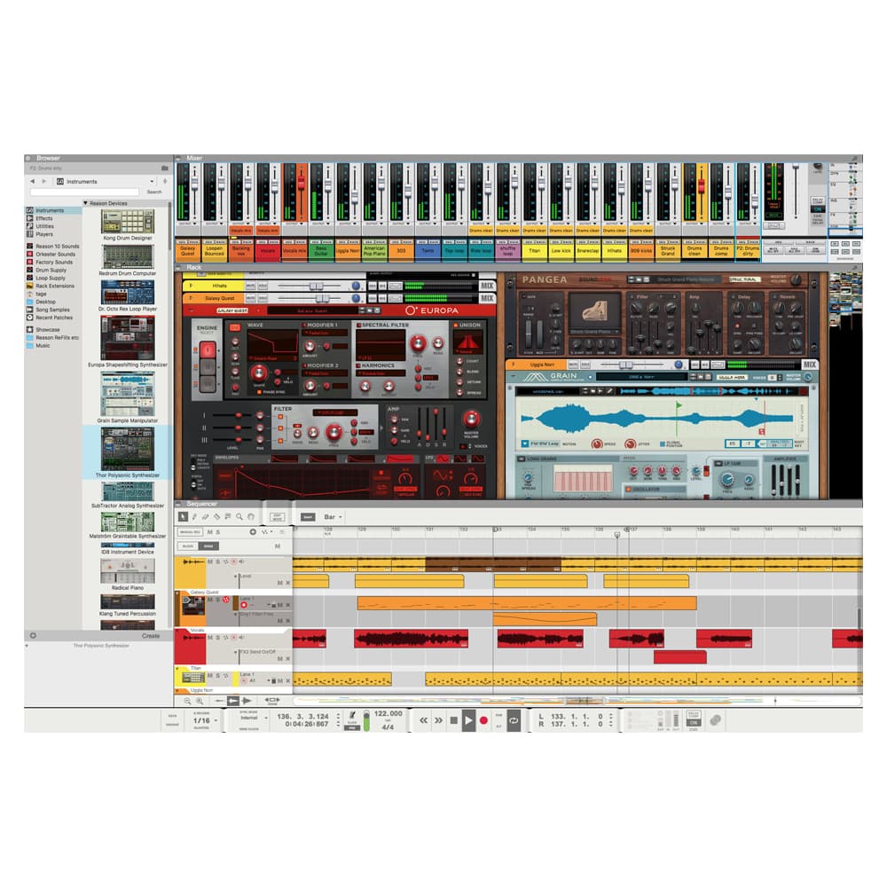Image resolution: width=887 pixels, height=887 pixels.
Task: Click the add track plus icon in sequencer
Action: (x=253, y=531)
